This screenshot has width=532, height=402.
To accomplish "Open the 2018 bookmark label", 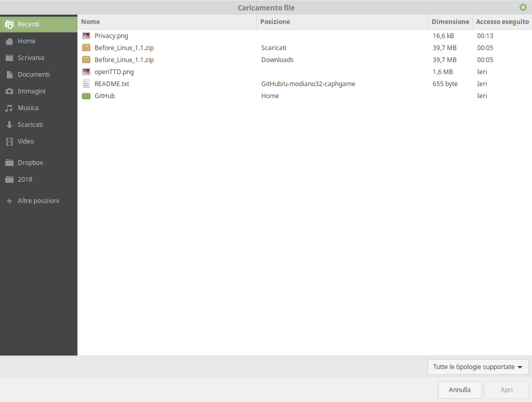I will (25, 179).
